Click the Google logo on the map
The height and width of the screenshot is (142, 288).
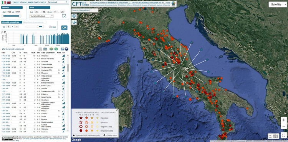76,140
